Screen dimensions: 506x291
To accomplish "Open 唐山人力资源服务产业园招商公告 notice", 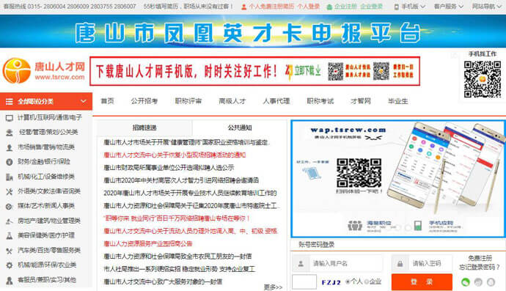I will tap(148, 244).
